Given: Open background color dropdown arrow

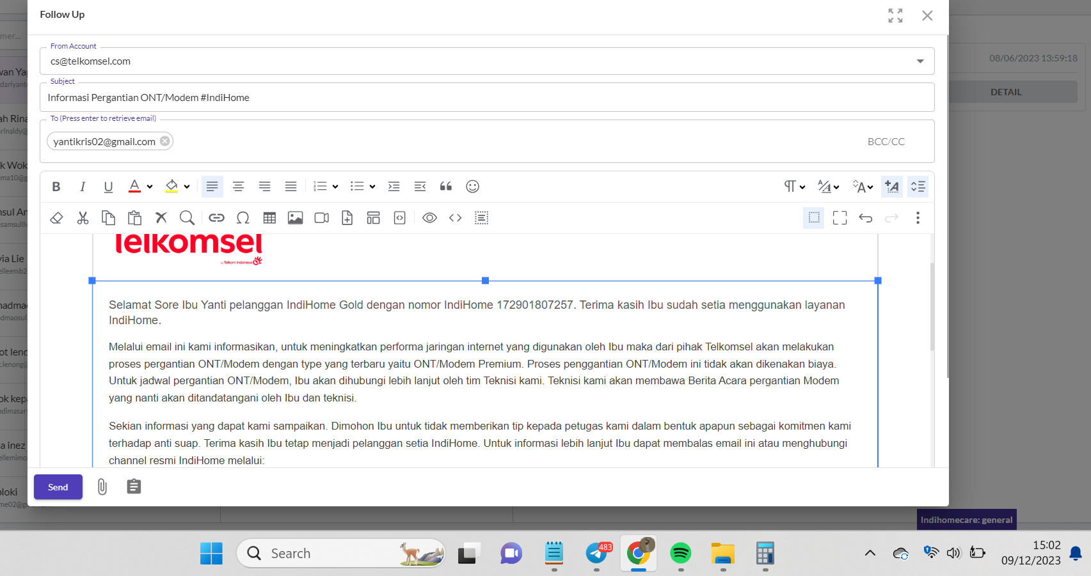Looking at the screenshot, I should tap(187, 187).
